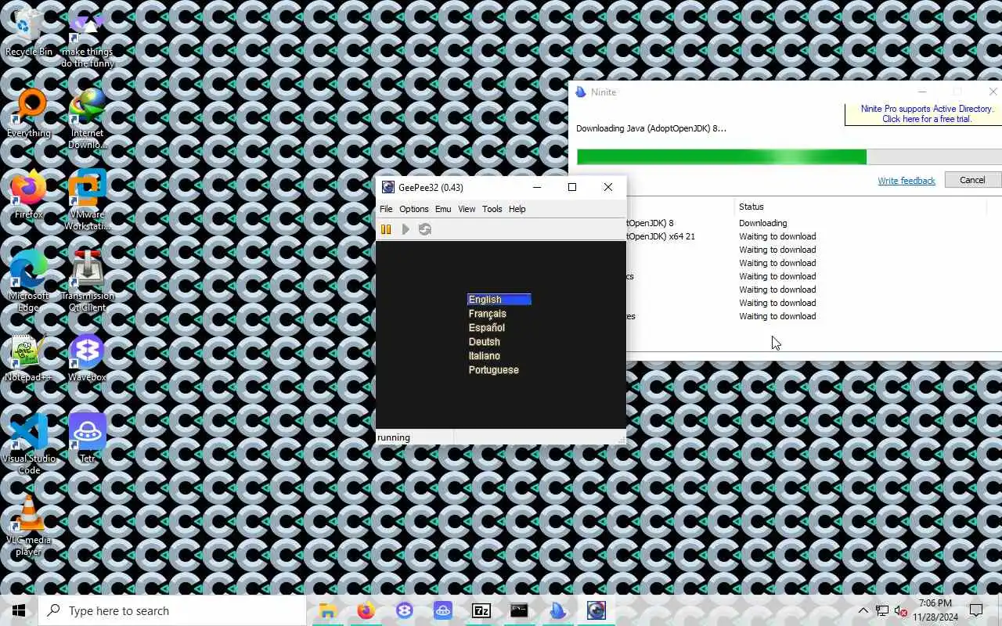Open the notification center icon
1002x626 pixels.
976,610
